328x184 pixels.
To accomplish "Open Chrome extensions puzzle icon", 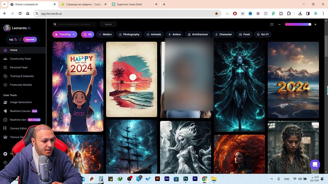I will [x=289, y=14].
